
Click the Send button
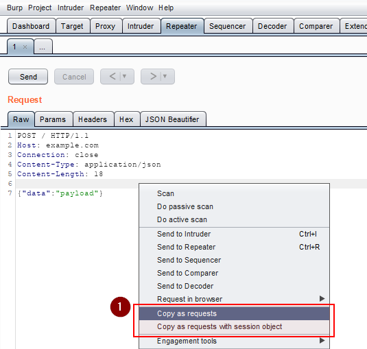pyautogui.click(x=28, y=77)
